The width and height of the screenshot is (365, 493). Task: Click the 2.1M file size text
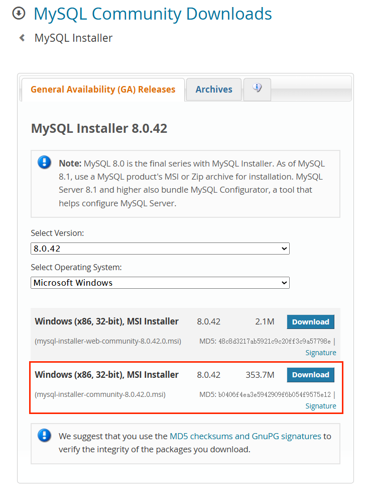click(x=265, y=321)
